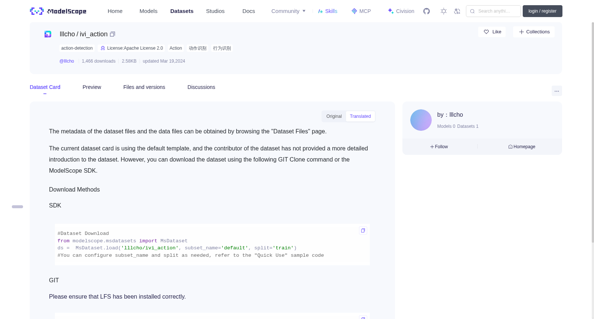Add dataset to Collections
This screenshot has height=319, width=594.
(x=534, y=32)
